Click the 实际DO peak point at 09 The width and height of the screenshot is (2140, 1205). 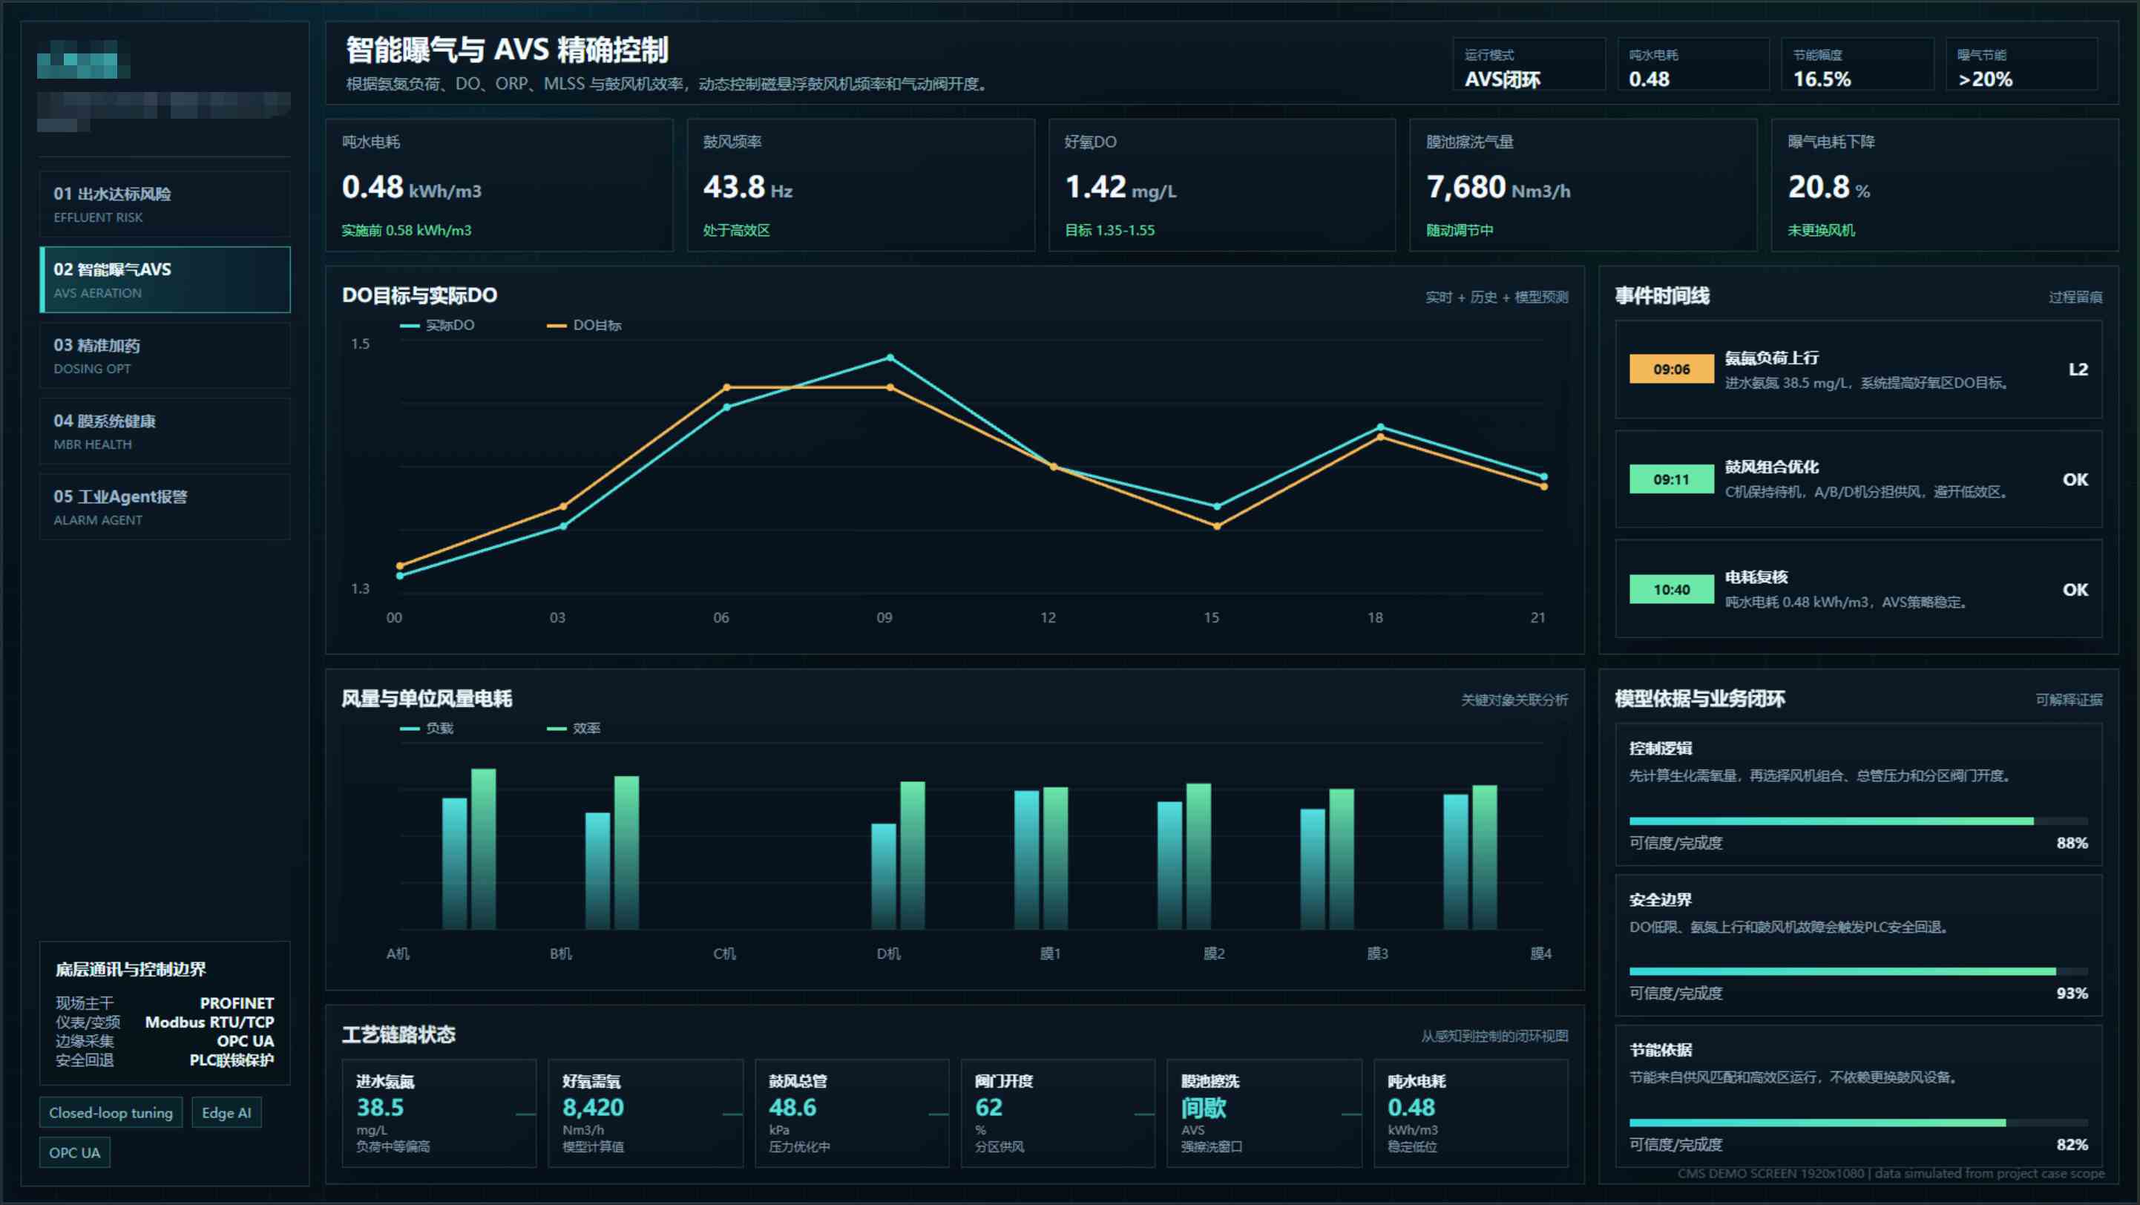[x=890, y=358]
